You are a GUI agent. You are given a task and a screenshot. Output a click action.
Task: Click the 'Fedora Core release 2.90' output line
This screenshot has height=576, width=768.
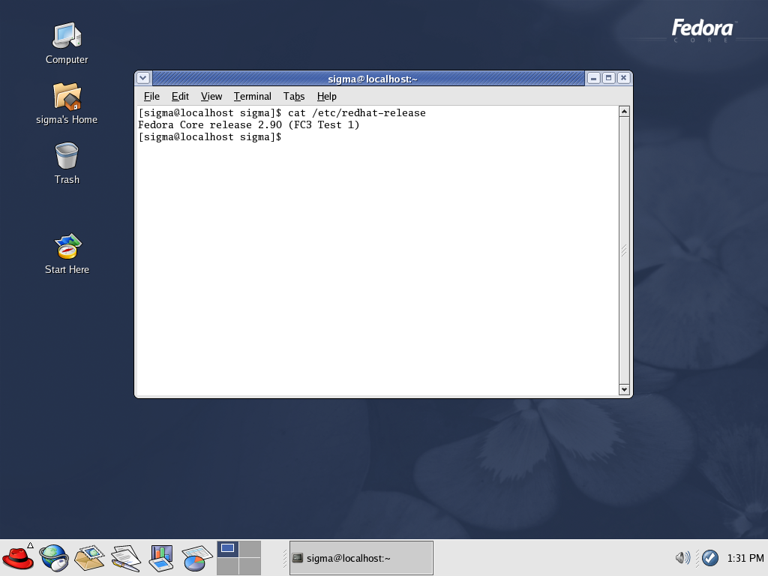249,125
